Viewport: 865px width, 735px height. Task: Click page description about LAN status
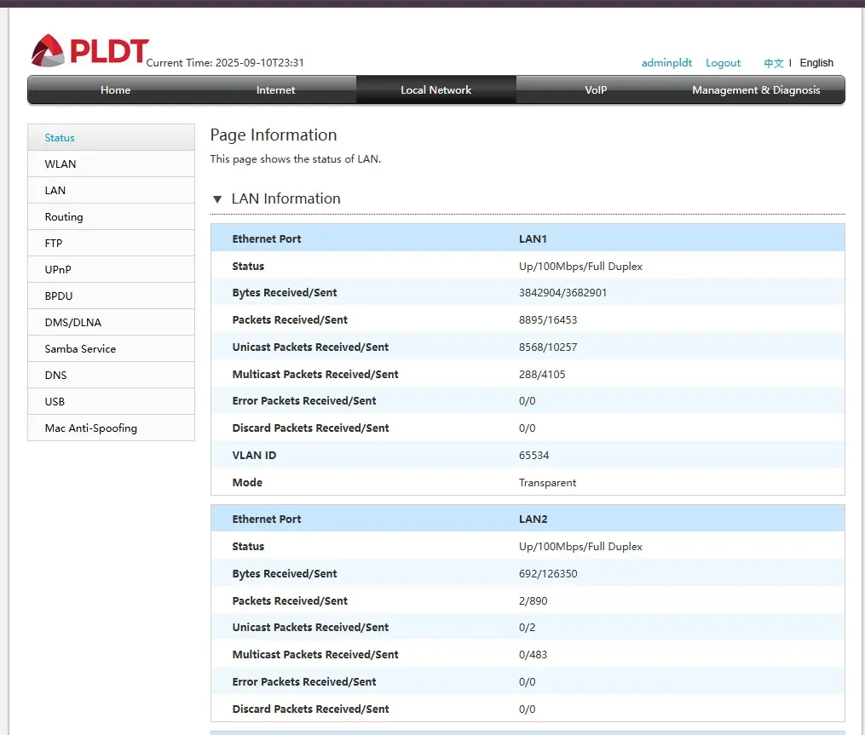(295, 158)
